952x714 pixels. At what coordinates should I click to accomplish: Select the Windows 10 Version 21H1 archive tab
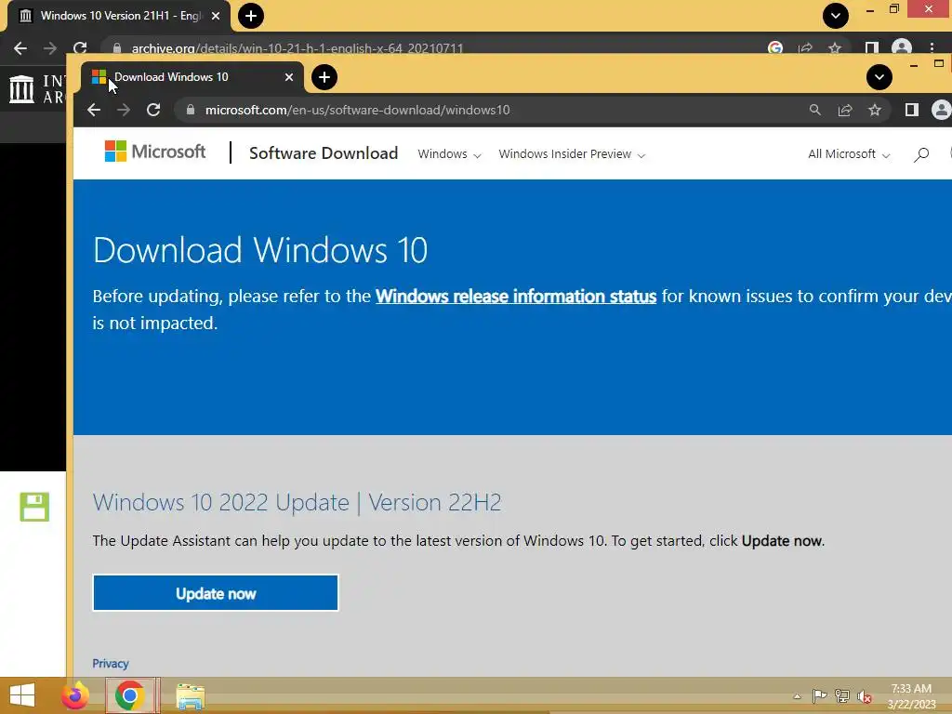pos(119,16)
